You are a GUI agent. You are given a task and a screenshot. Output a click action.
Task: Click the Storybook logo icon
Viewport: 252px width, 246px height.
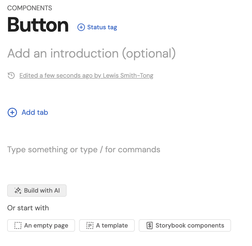(x=149, y=225)
